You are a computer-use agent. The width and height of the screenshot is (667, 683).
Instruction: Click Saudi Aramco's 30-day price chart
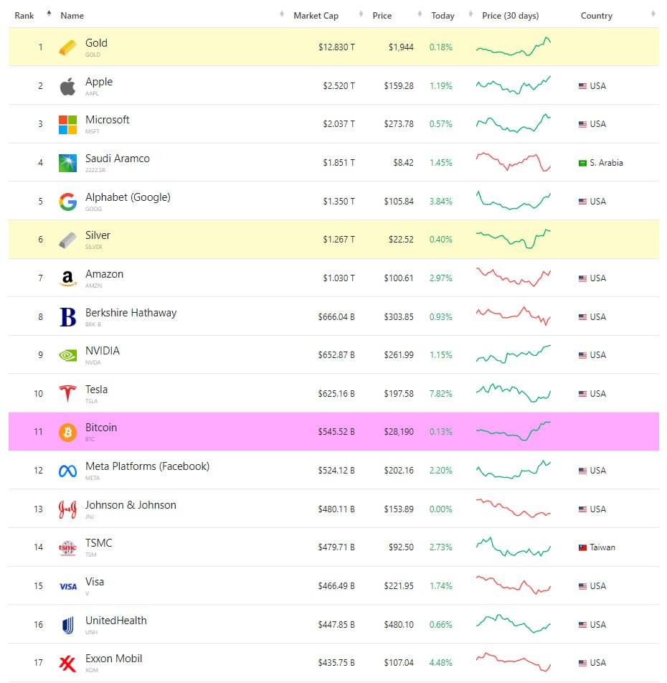click(514, 161)
